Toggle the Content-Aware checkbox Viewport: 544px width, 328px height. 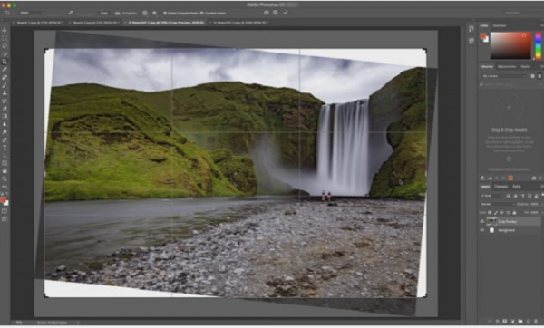tap(202, 14)
